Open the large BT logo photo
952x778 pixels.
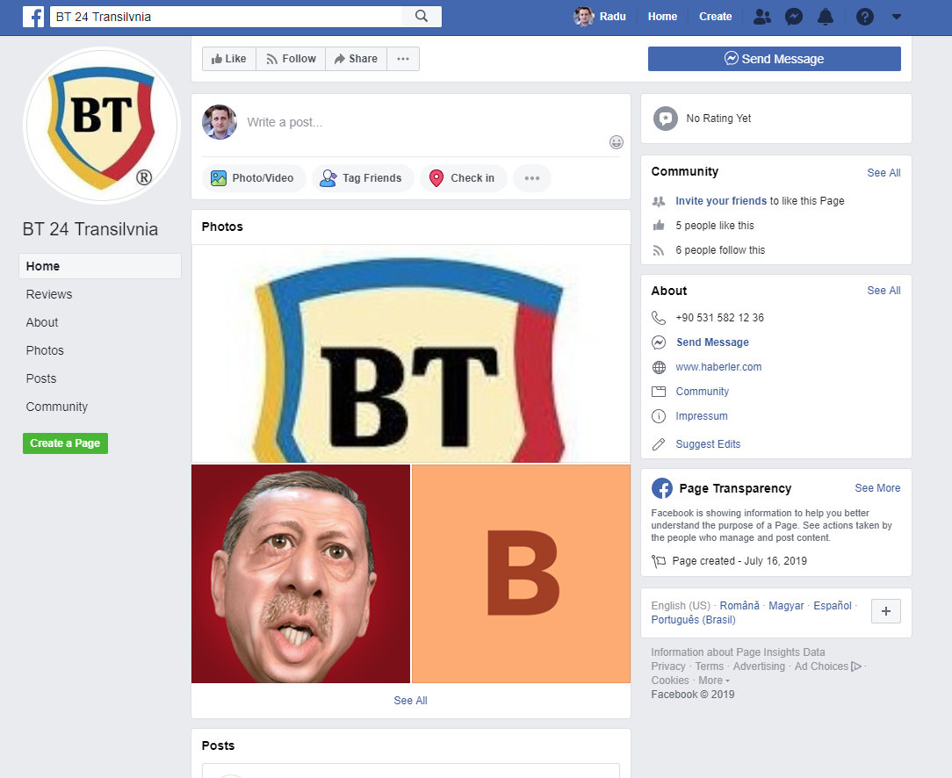tap(411, 354)
